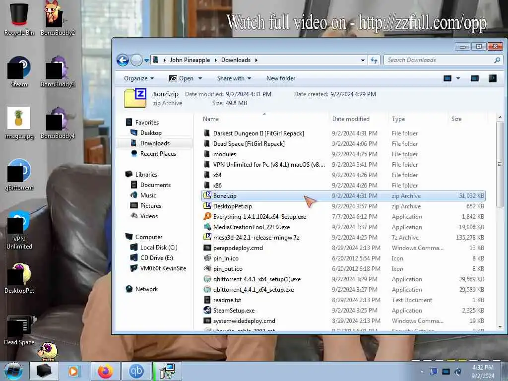Select CD Drive (E:) in sidebar

tap(156, 257)
